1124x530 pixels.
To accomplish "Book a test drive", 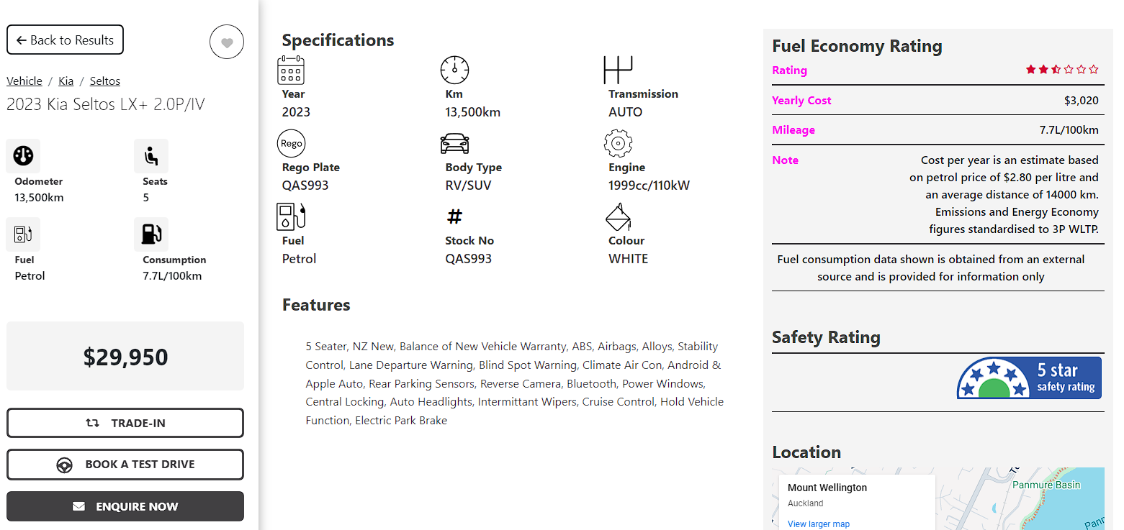I will coord(125,465).
